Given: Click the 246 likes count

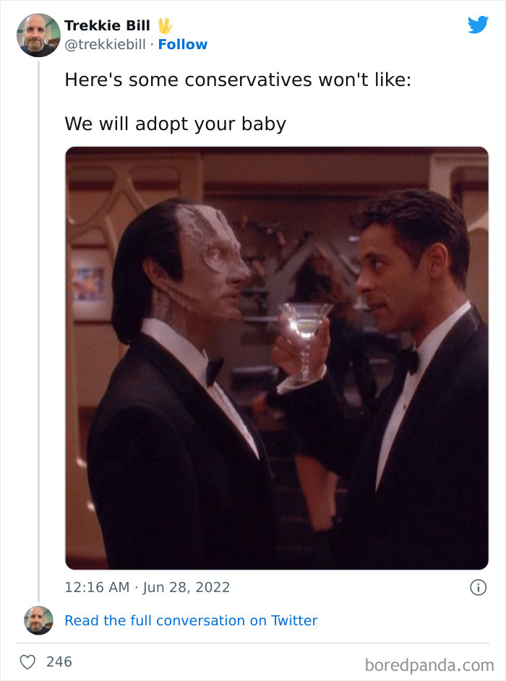Looking at the screenshot, I should pos(59,662).
